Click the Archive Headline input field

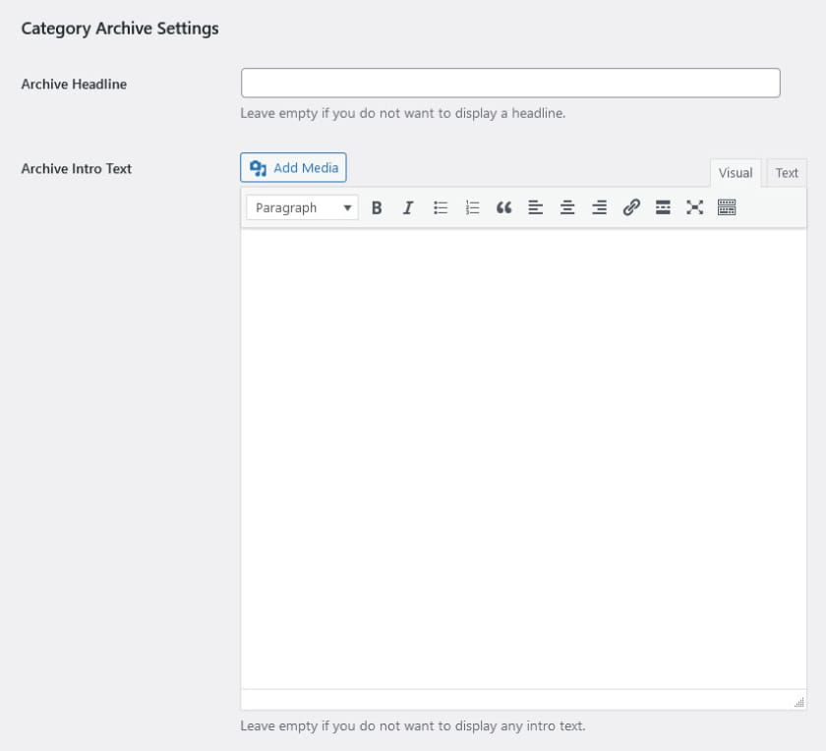click(509, 83)
